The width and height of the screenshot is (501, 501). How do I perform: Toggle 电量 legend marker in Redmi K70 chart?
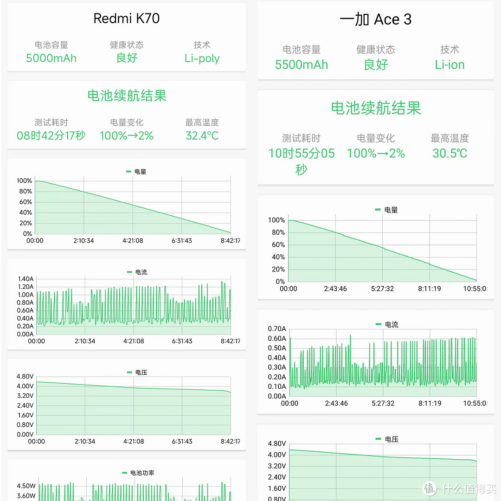(x=129, y=172)
